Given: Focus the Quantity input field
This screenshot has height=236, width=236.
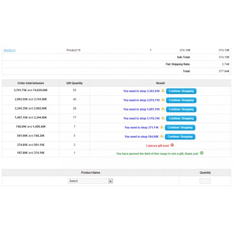Looking at the screenshot, I should (x=205, y=181).
